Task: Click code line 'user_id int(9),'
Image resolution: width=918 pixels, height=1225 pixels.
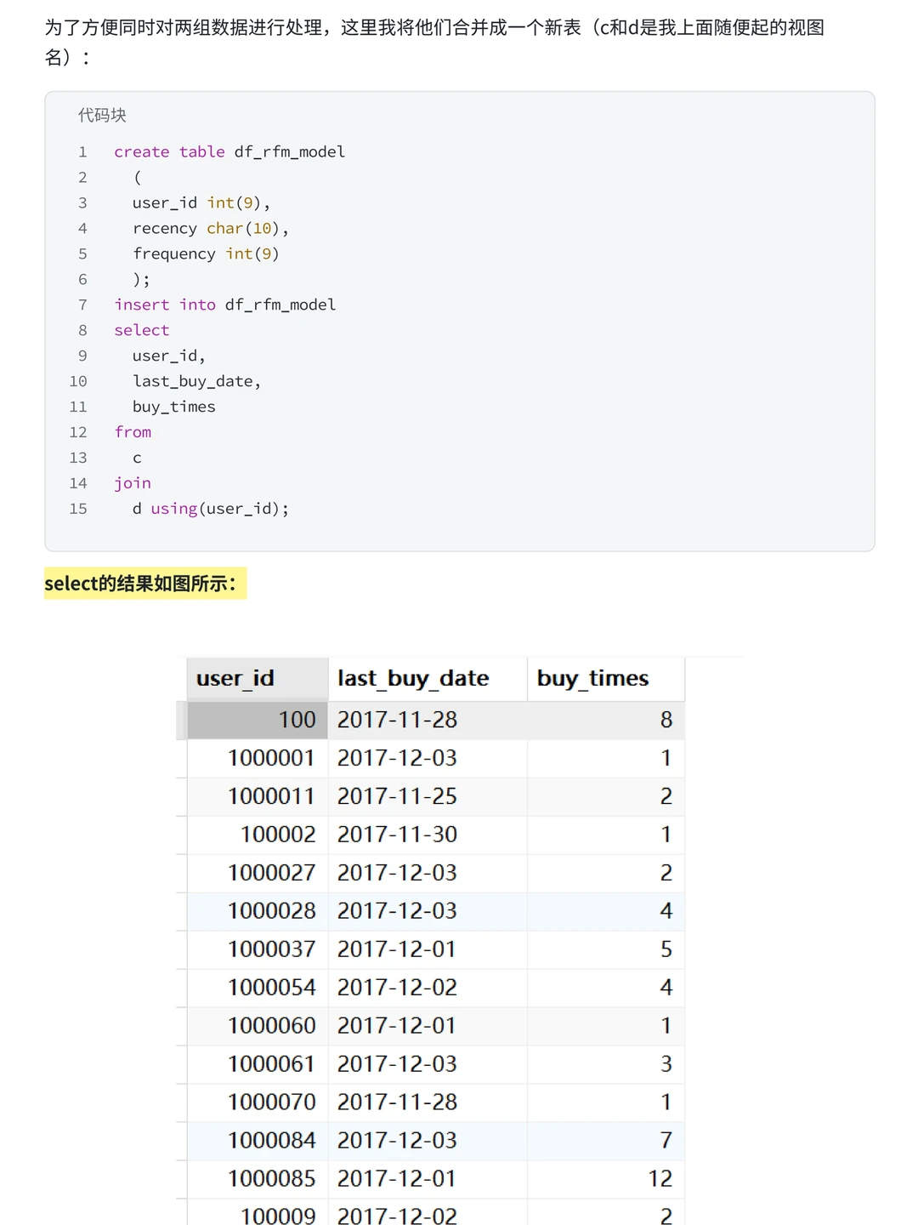Action: pyautogui.click(x=201, y=202)
